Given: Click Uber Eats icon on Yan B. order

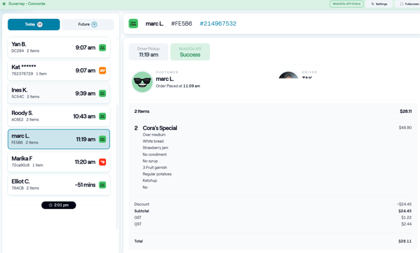Looking at the screenshot, I should [103, 48].
